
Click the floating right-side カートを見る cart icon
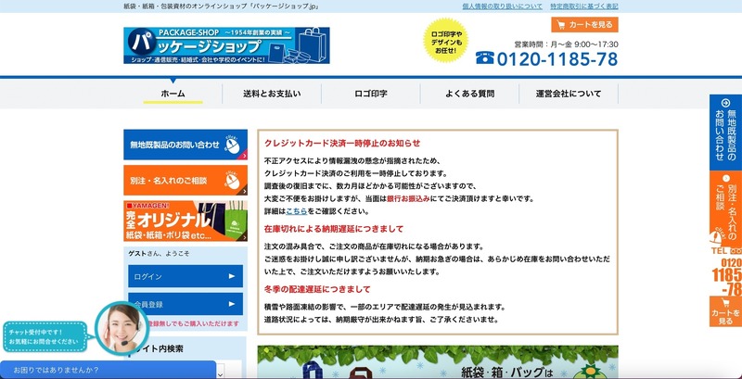[x=725, y=311]
